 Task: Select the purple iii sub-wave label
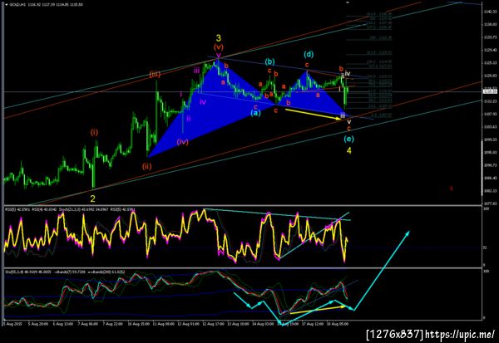[196, 71]
